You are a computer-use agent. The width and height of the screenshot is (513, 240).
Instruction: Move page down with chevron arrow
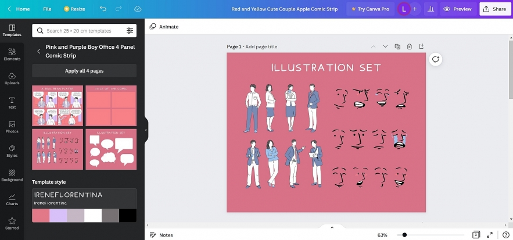click(x=385, y=46)
